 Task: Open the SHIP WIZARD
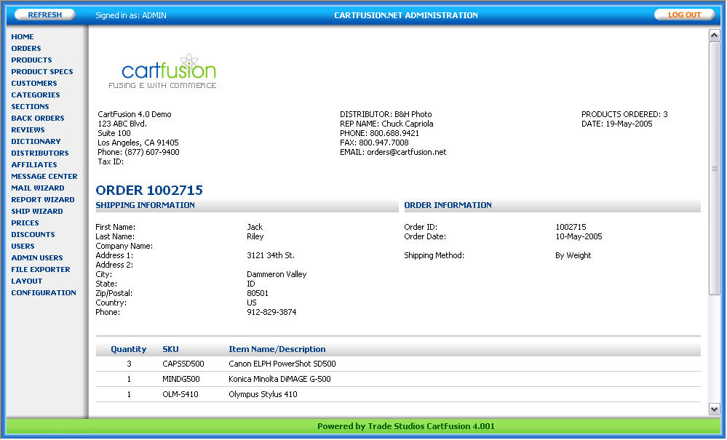pyautogui.click(x=37, y=211)
